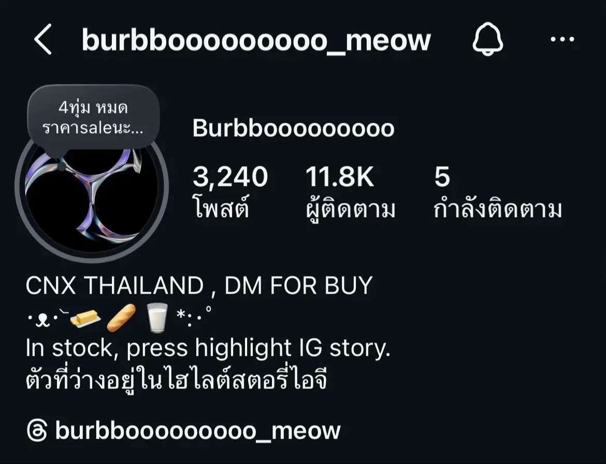
Task: Select the CNX THAILAND, DM FOR BUY text
Action: point(199,285)
